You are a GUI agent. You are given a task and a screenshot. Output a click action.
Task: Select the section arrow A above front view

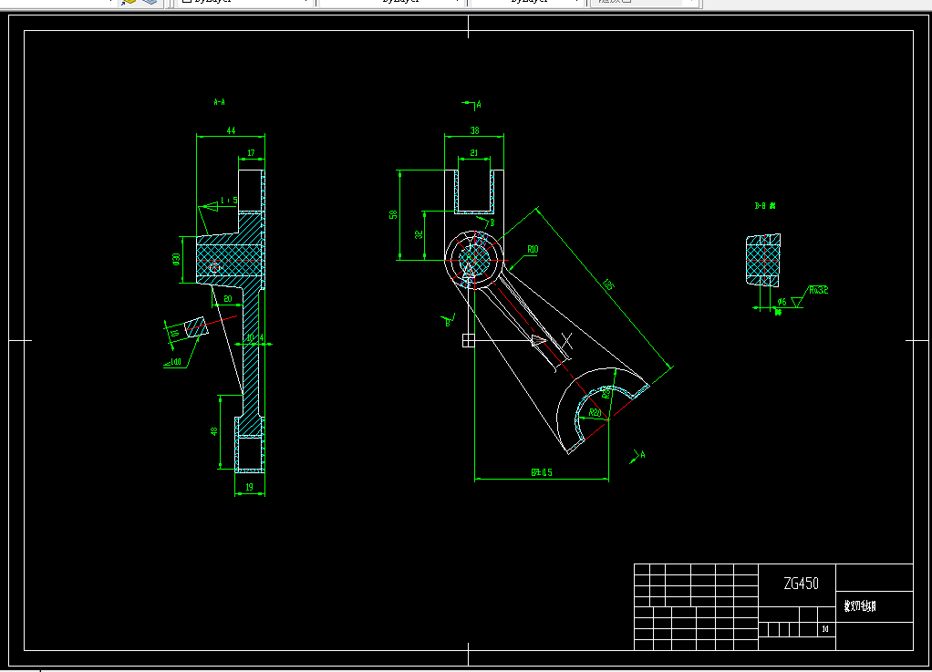472,105
